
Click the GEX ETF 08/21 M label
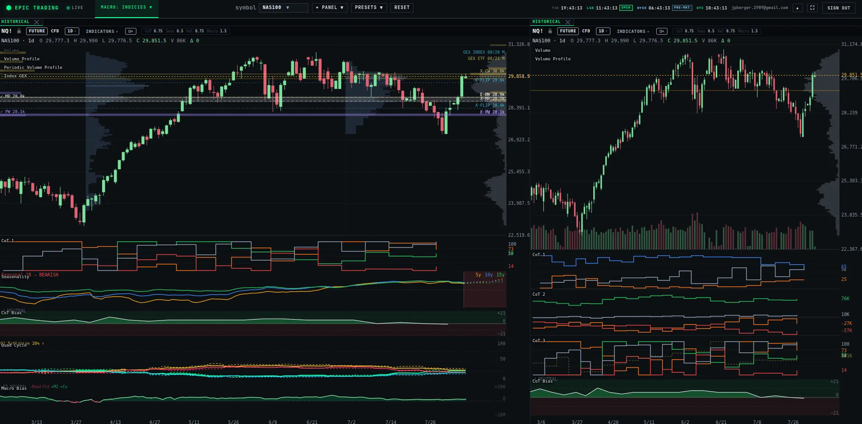[486, 59]
